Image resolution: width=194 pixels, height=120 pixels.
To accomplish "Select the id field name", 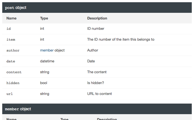I will 9,29.
